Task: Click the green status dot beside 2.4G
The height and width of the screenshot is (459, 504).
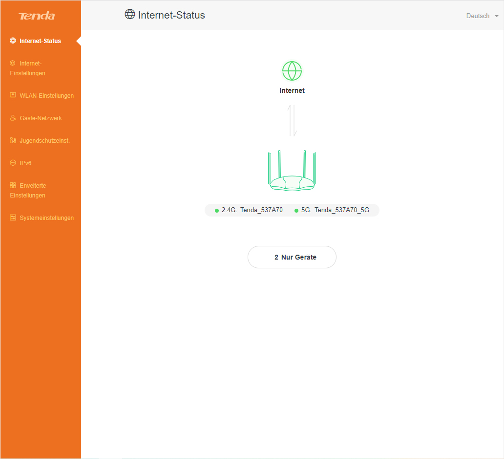Action: [x=217, y=211]
